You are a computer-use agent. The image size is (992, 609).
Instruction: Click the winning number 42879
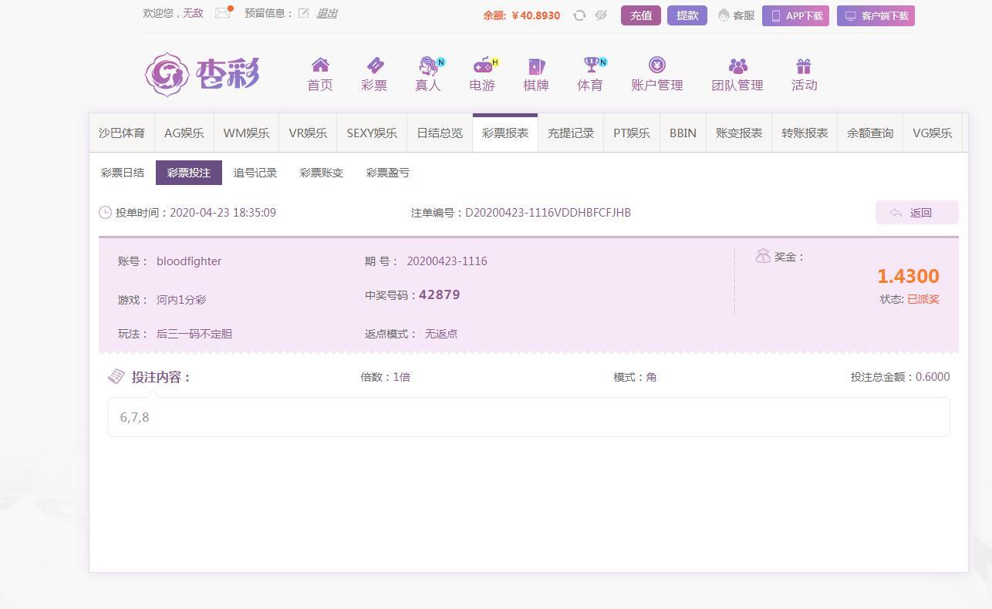pyautogui.click(x=440, y=294)
